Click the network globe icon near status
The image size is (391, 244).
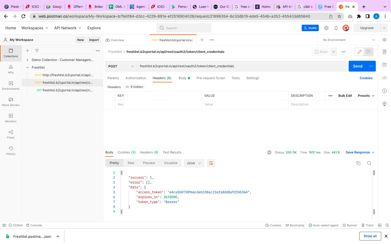[x=269, y=152]
